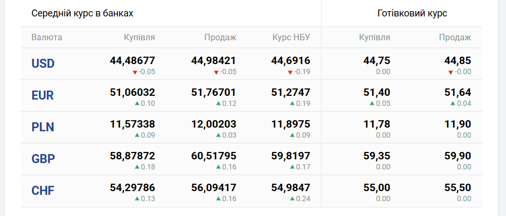Click the EUR bank buy rate 51,06032

[x=132, y=93]
